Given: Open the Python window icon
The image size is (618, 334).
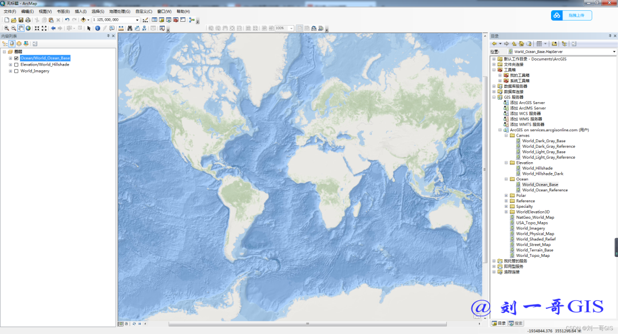Looking at the screenshot, I should tap(183, 19).
